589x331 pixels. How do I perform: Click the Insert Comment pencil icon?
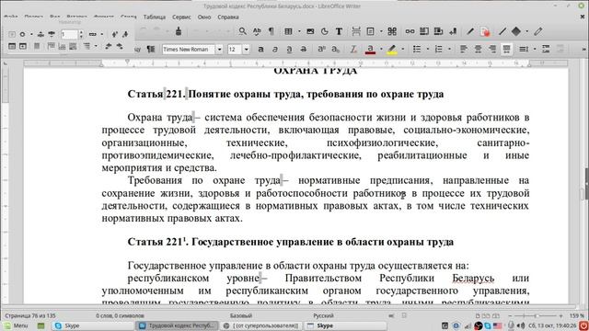pyautogui.click(x=470, y=31)
